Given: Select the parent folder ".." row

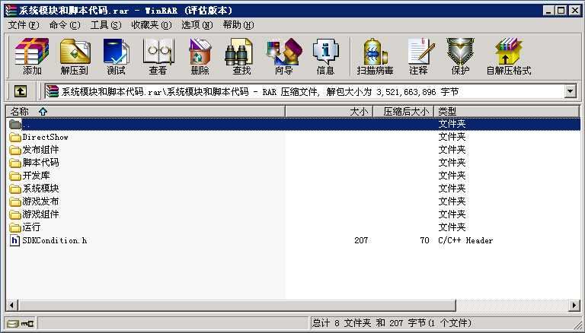Looking at the screenshot, I should point(292,124).
